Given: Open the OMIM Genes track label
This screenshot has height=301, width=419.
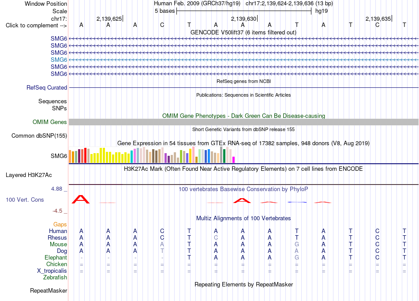Looking at the screenshot, I should click(49, 122).
